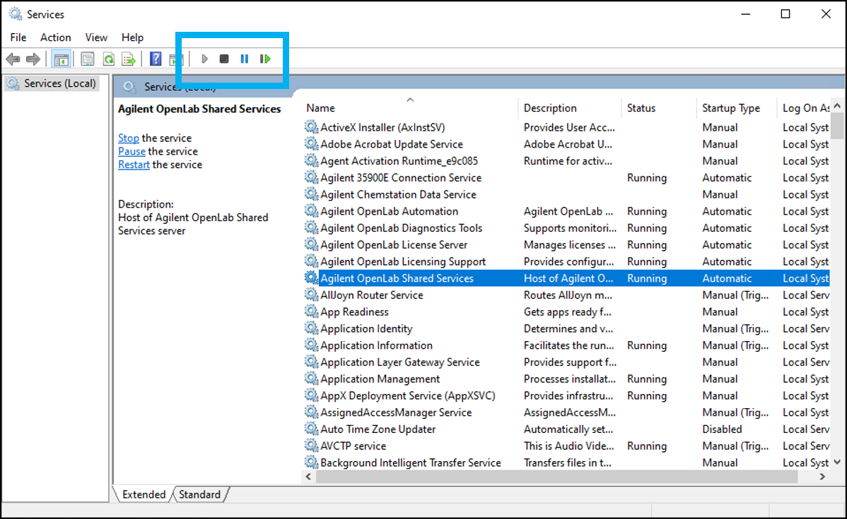Click 'Host of Agilent O...' description cell
The image size is (847, 519).
568,278
